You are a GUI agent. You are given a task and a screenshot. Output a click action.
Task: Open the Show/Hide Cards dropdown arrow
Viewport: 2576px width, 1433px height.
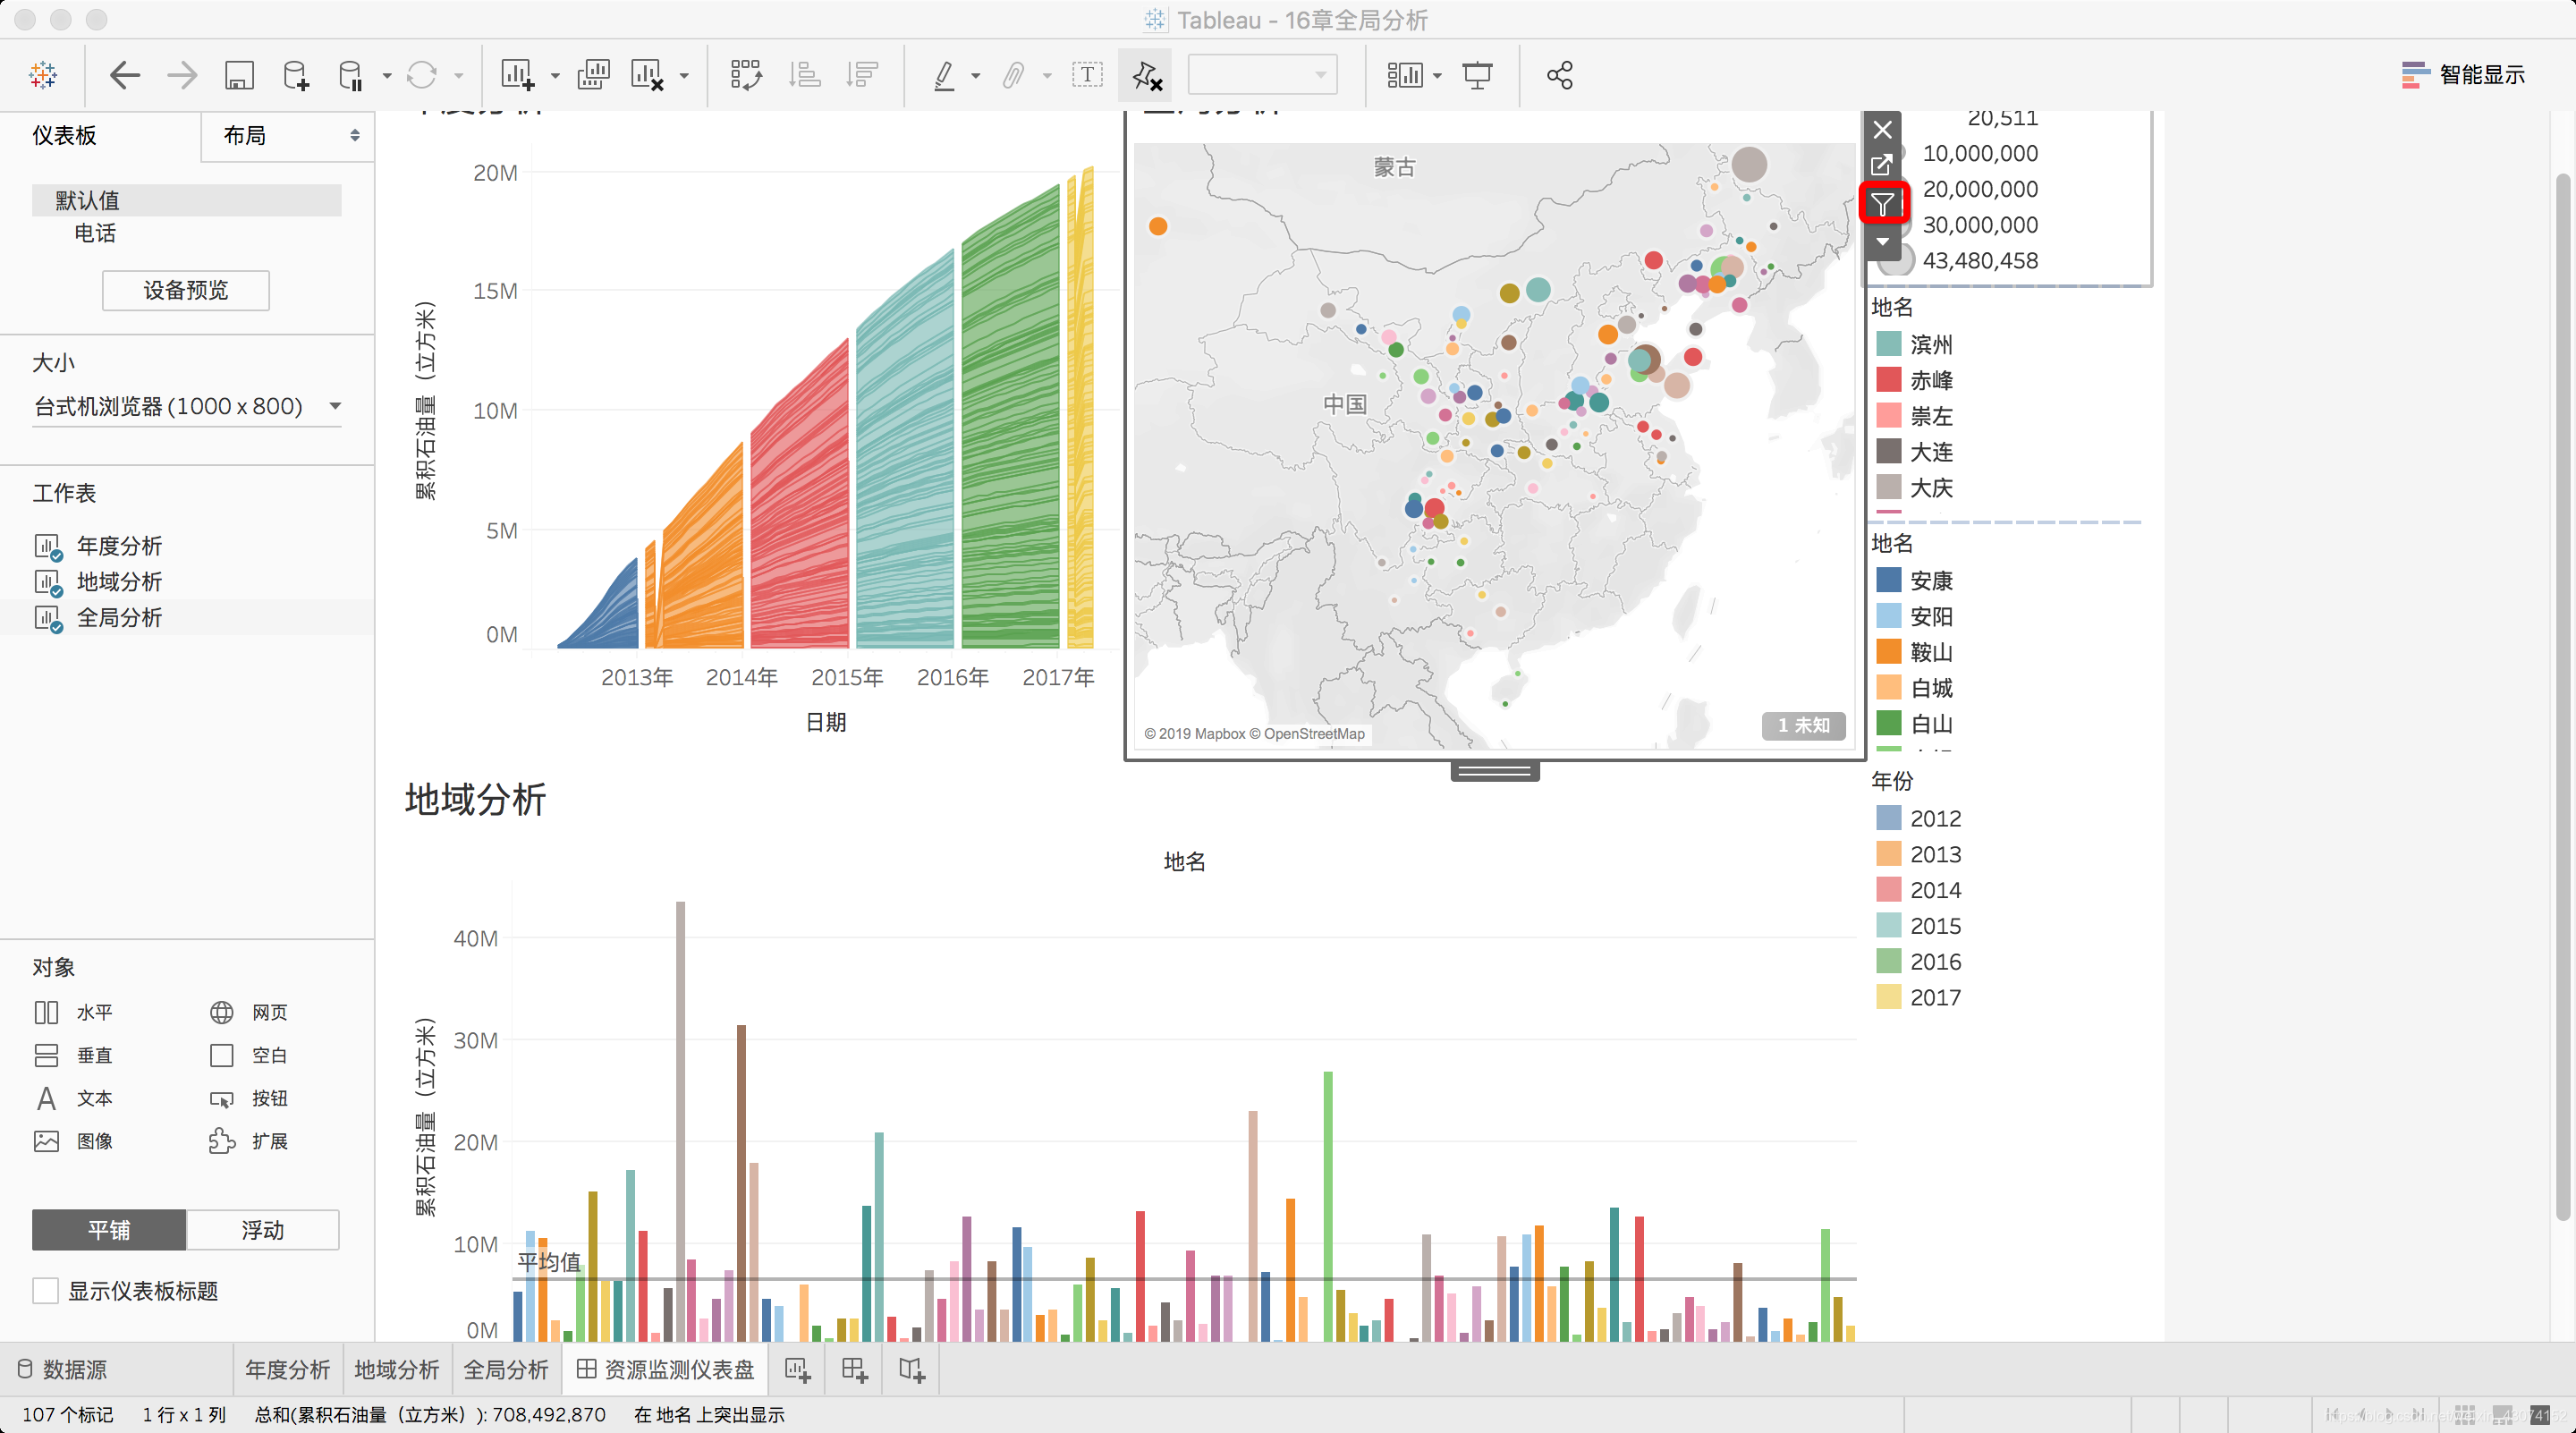click(1437, 75)
